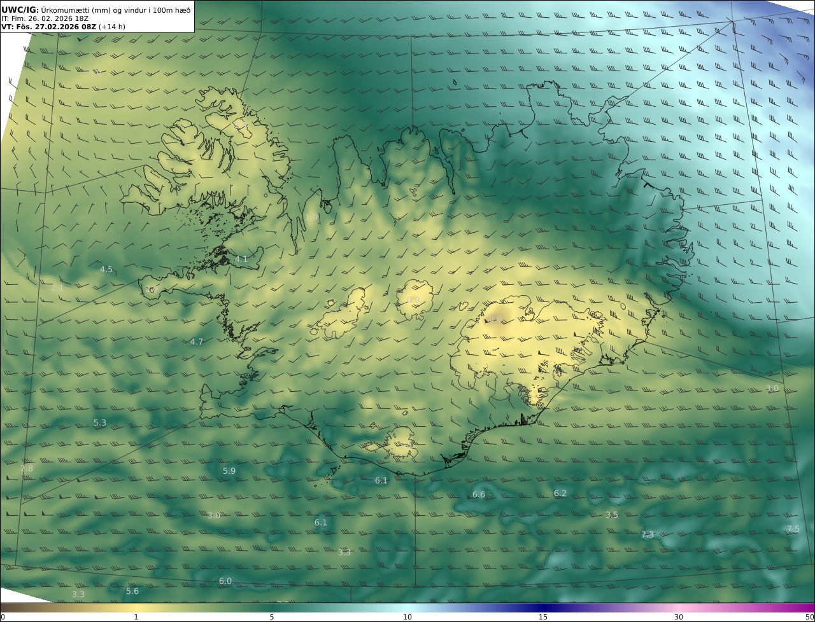Screen dimensions: 815x622
Task: Click the "IT: Fim. 26. 02. 2026 18Z" line
Action: 45,18
